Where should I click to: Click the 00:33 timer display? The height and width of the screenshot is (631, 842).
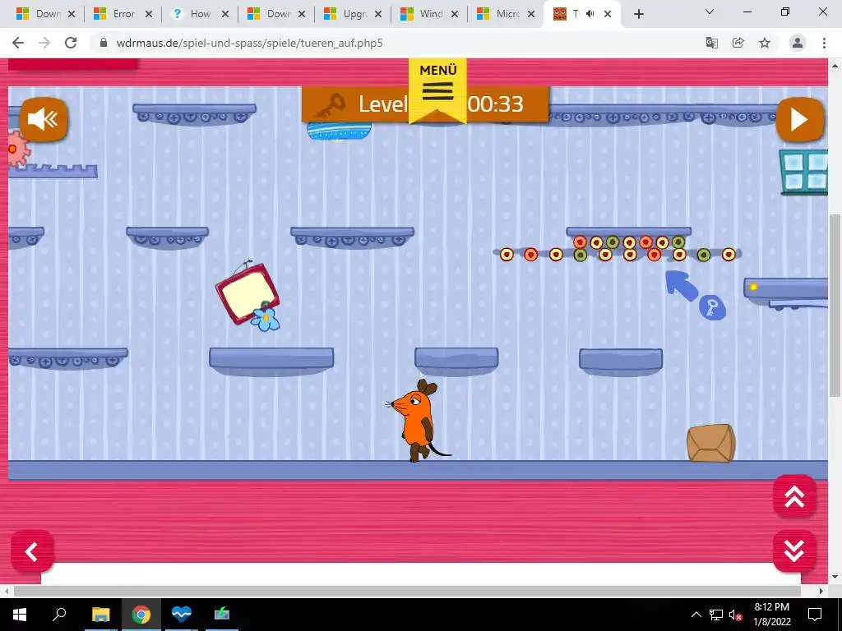495,104
